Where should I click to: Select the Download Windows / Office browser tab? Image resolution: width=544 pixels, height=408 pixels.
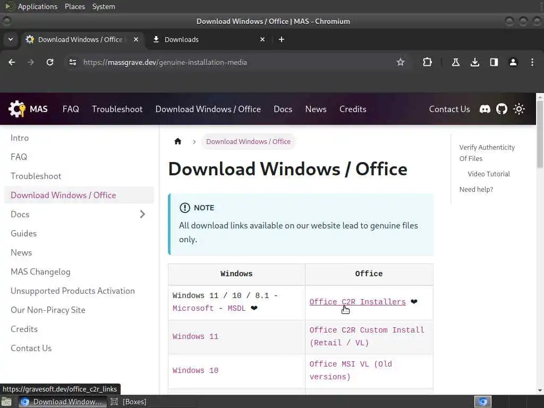click(x=82, y=39)
